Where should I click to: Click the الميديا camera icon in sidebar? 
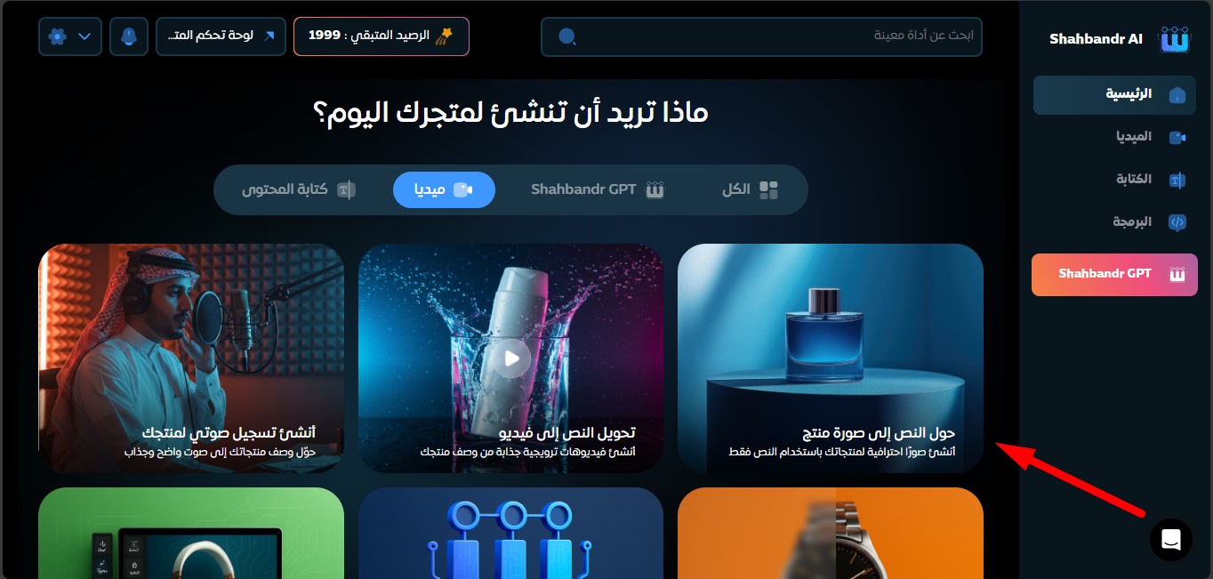pos(1177,137)
